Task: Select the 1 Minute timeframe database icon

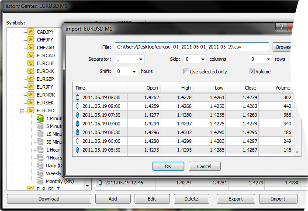Action: point(40,118)
